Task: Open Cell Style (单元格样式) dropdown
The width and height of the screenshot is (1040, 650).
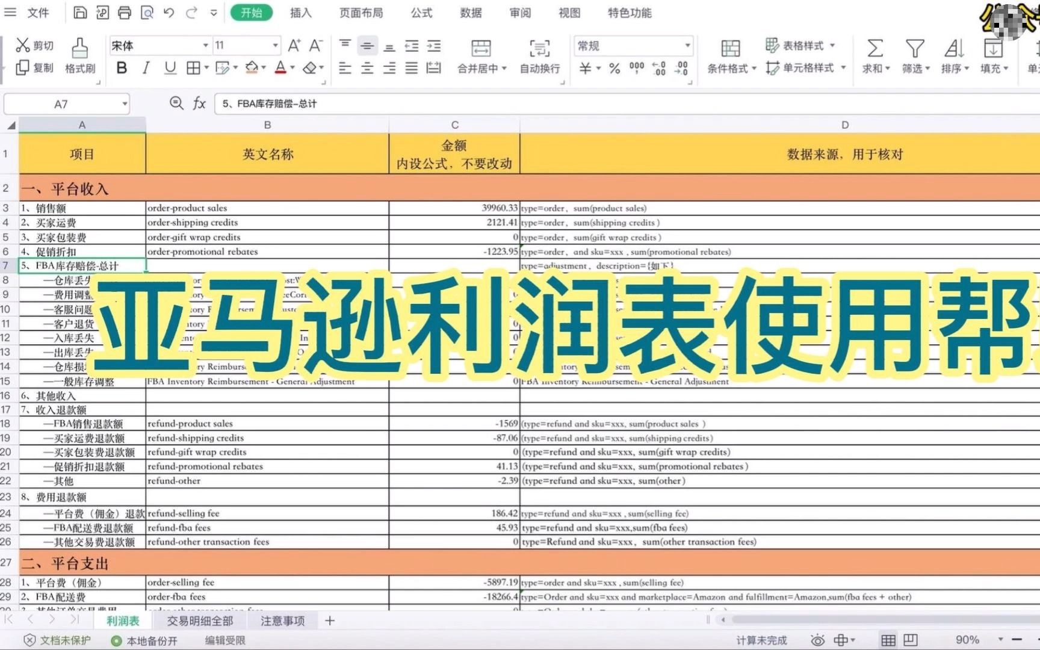Action: (806, 68)
